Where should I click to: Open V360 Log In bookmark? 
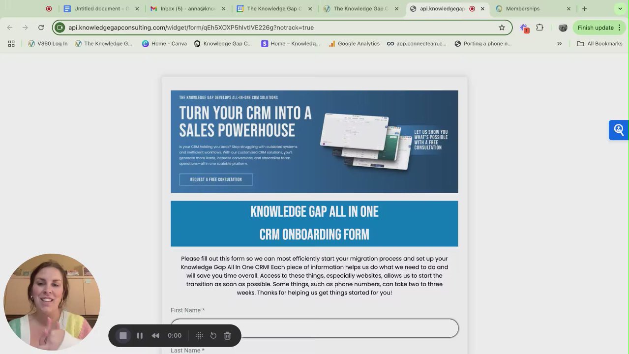pyautogui.click(x=48, y=43)
